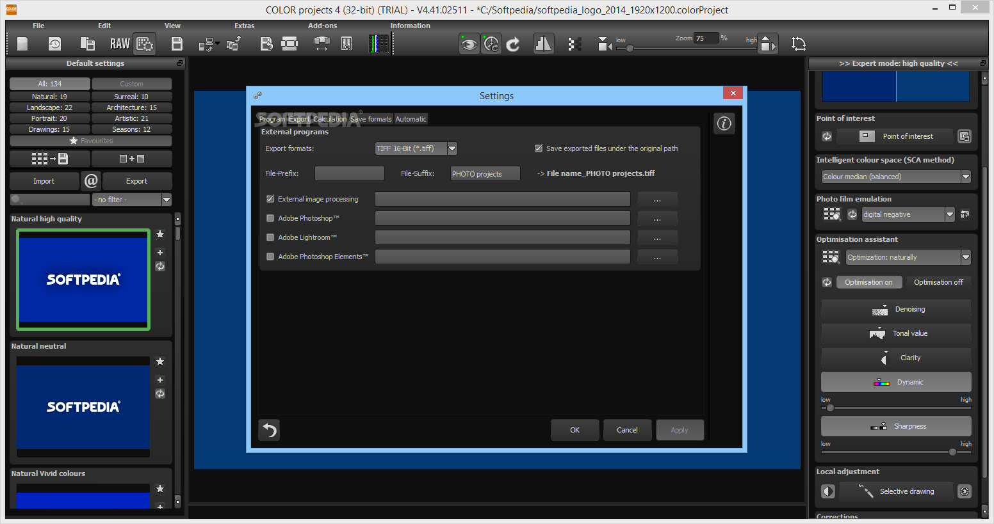Switch to the Calculation tab

[x=330, y=119]
